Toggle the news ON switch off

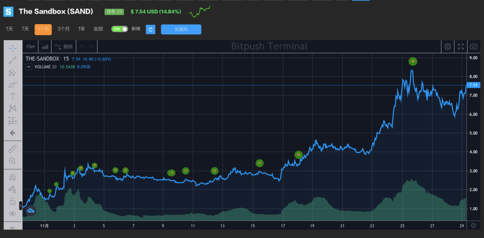(x=120, y=29)
